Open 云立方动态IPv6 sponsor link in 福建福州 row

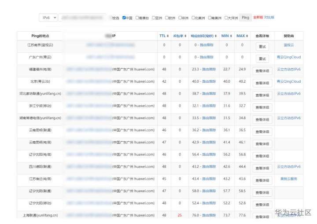click(x=289, y=70)
